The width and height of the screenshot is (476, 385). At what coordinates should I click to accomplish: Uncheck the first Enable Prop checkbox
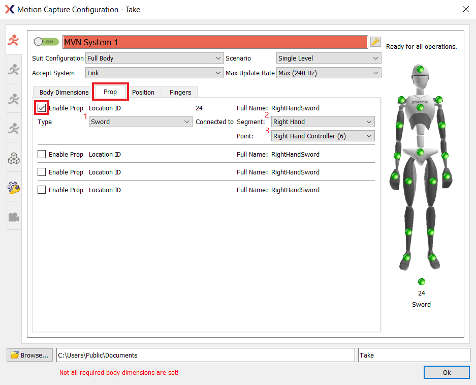(42, 108)
